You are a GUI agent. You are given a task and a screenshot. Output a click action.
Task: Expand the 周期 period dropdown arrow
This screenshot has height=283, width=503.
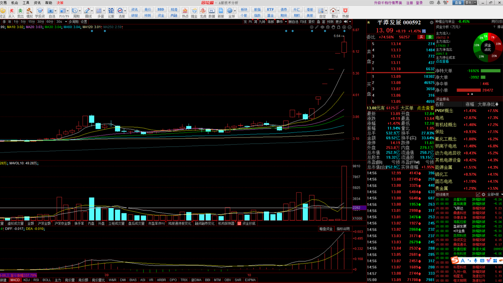80,11
